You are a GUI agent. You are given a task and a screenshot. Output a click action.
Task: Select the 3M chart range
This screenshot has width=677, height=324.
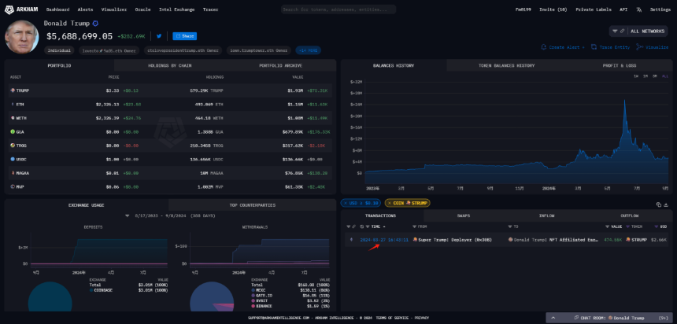tap(654, 76)
